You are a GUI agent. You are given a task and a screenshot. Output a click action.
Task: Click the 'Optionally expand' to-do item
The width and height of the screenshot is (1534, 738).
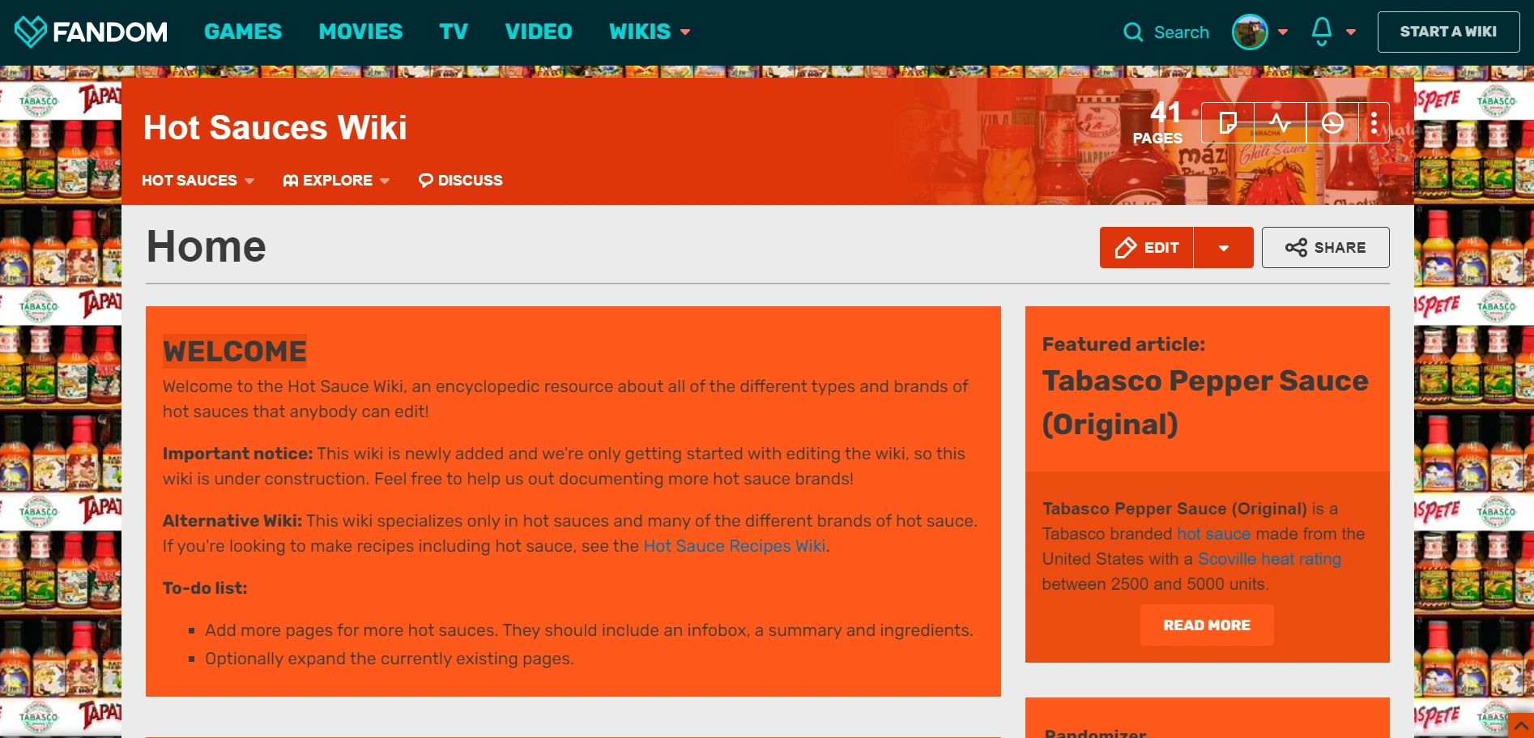pos(390,659)
